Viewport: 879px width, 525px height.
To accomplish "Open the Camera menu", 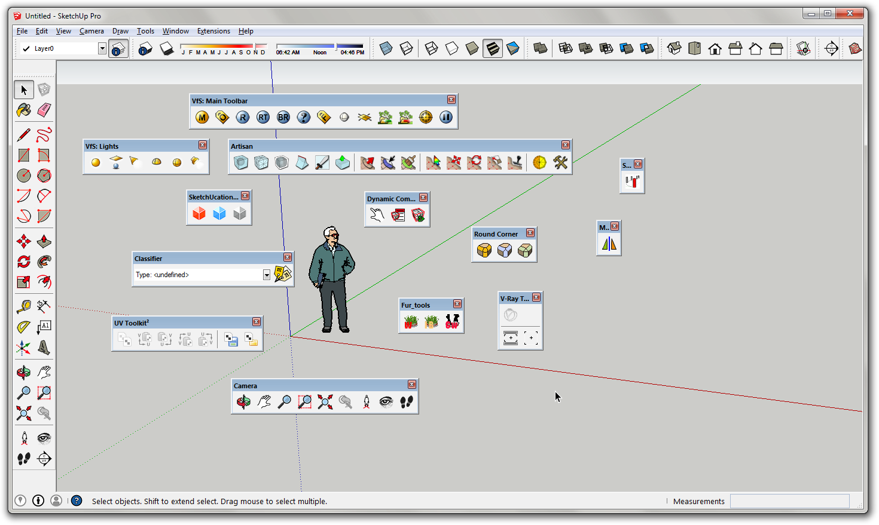I will 91,31.
